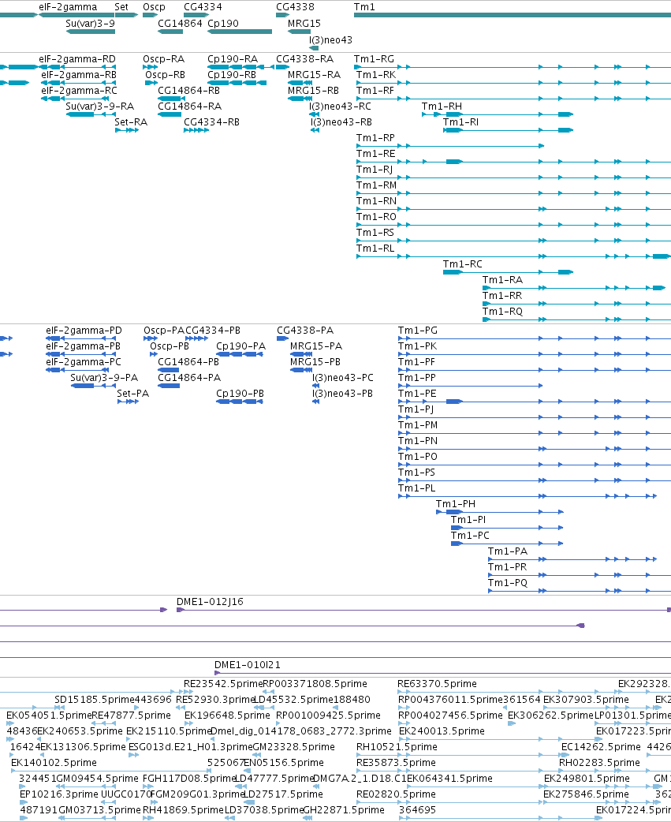Click transcript CG4338-RA

tap(304, 59)
